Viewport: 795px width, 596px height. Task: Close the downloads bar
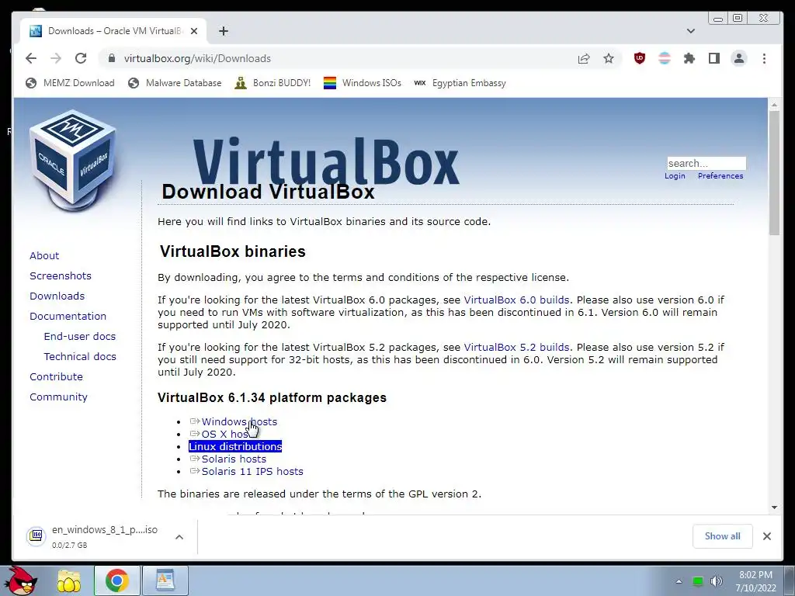click(x=766, y=536)
